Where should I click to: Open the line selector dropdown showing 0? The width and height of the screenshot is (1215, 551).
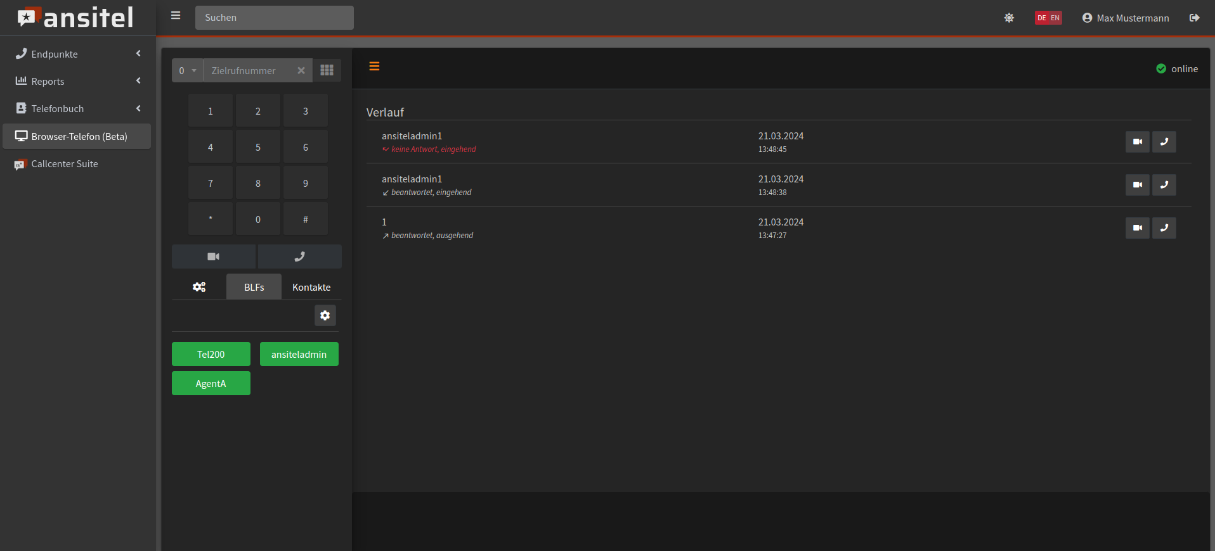point(188,70)
